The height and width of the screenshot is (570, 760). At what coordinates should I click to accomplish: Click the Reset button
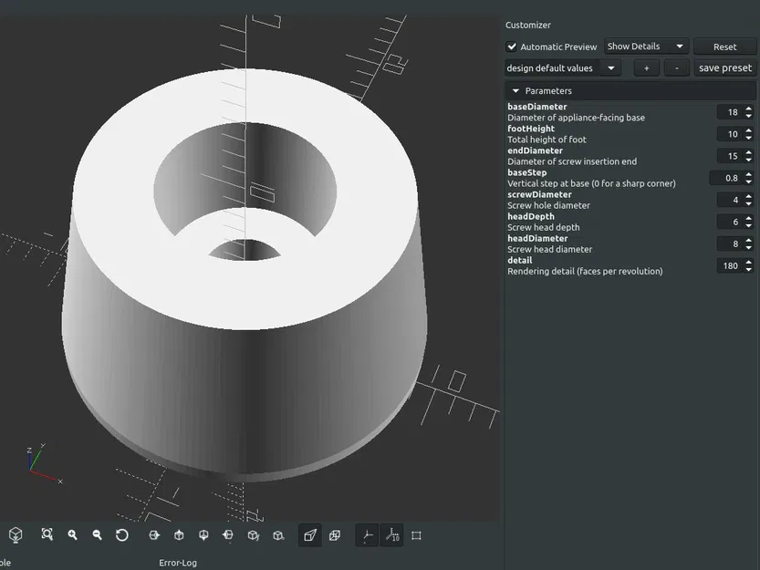point(724,46)
